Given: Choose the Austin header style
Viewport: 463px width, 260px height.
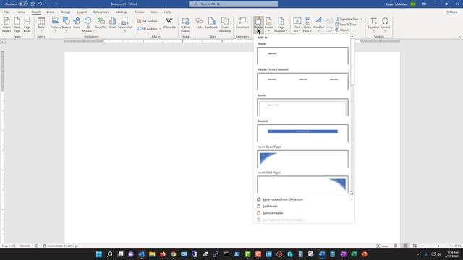Looking at the screenshot, I should point(302,107).
